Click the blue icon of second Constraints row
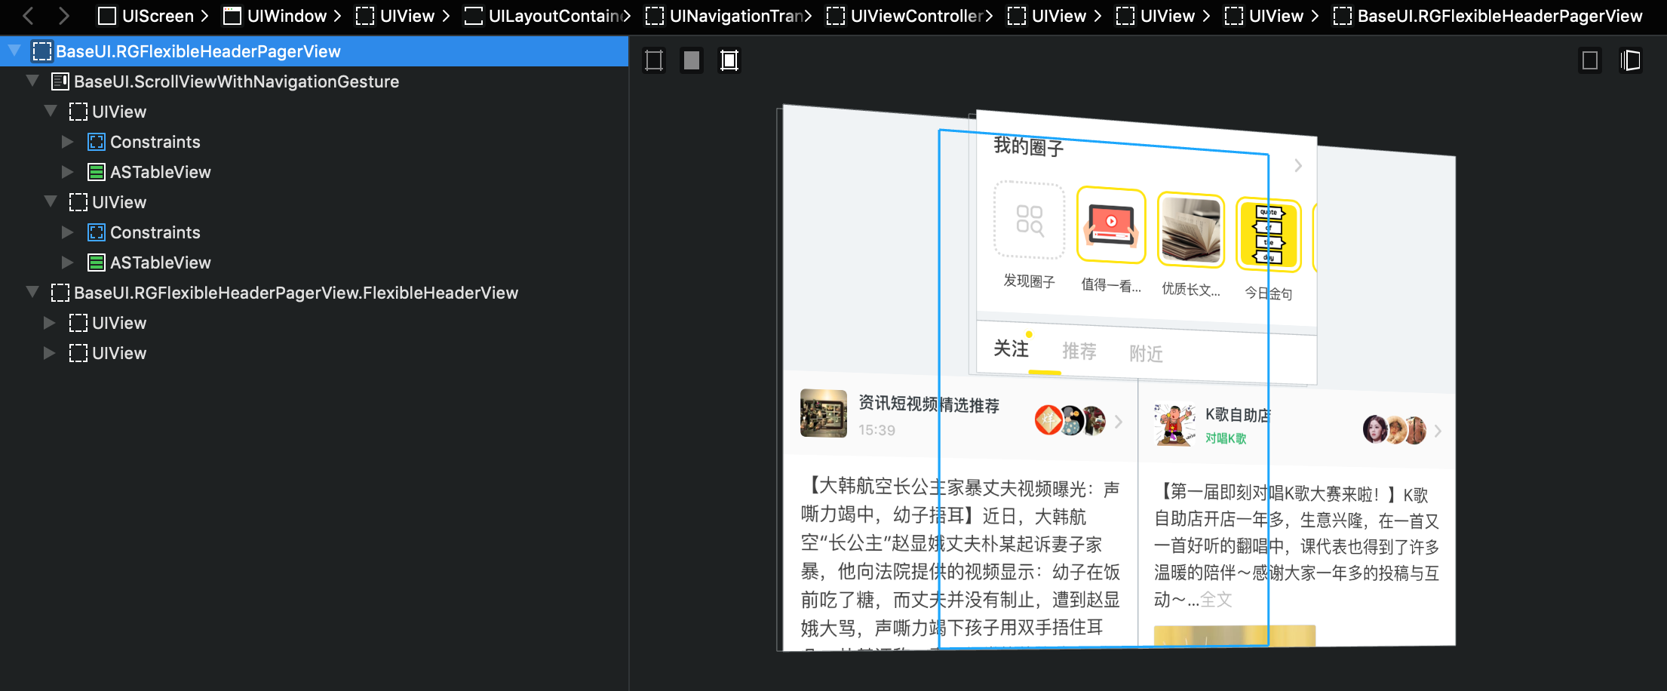Screen dimensions: 1667x691 point(97,232)
